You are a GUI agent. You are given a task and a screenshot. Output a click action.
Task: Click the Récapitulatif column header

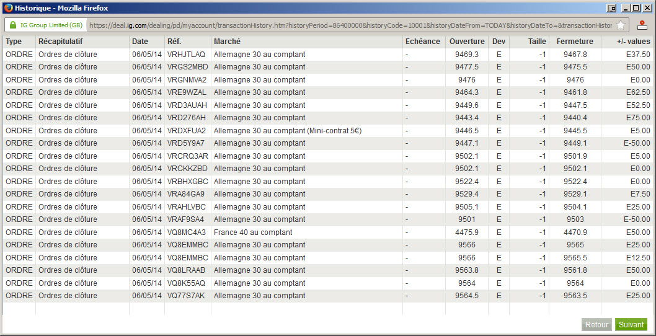(x=61, y=42)
